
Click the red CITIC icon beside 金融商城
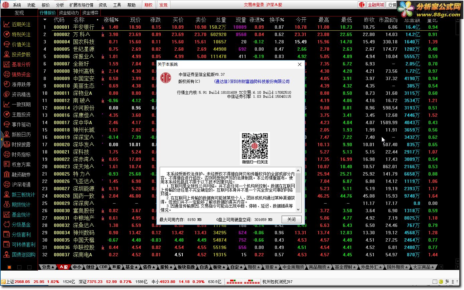[x=362, y=5]
